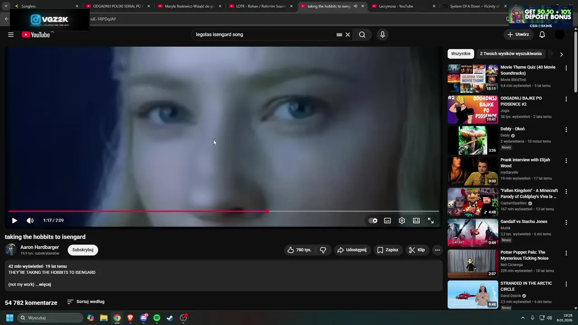Run search with the magnifier button
This screenshot has width=578, height=325.
click(x=362, y=35)
